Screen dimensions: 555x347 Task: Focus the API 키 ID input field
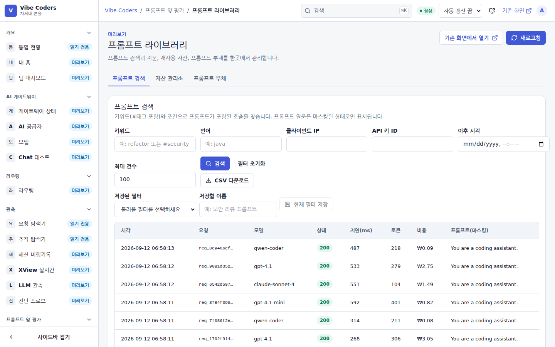tap(412, 144)
